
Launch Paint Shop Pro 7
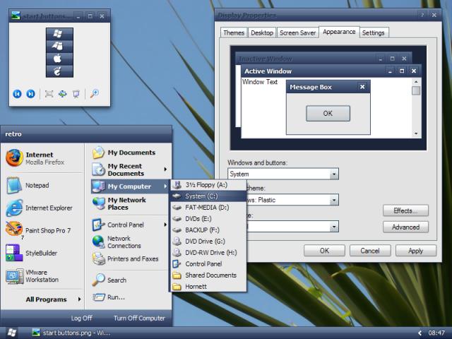(42, 230)
